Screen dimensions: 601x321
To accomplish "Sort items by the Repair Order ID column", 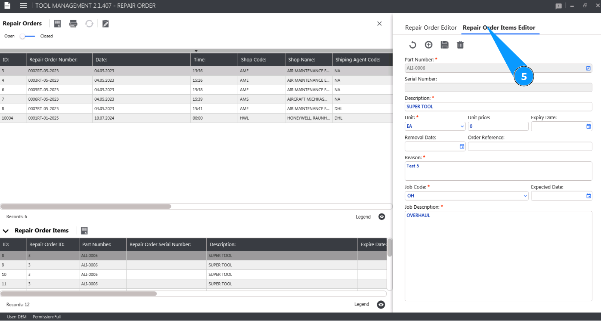I will point(53,244).
